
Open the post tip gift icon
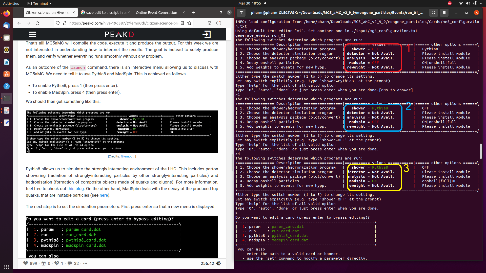pos(44,263)
